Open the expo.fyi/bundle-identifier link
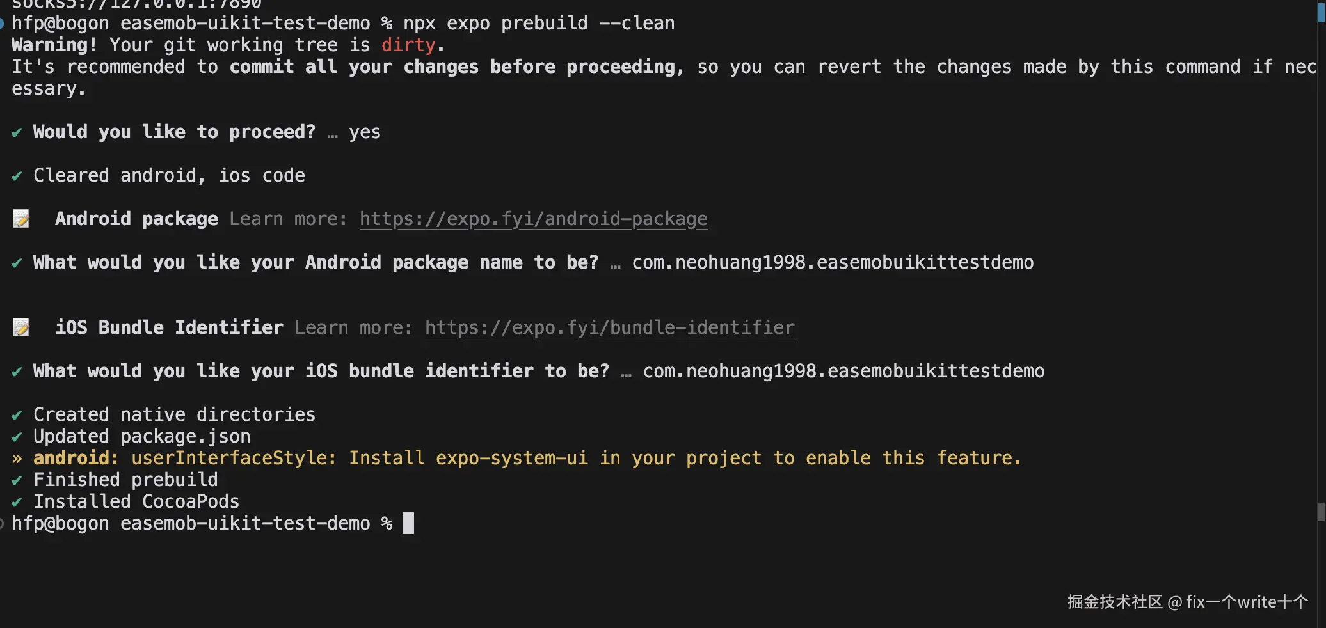The width and height of the screenshot is (1326, 628). (609, 328)
